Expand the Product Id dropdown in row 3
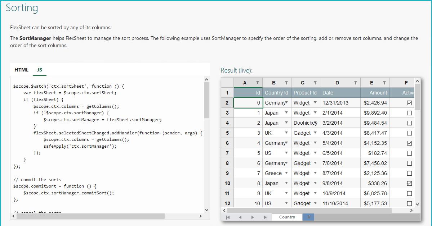This screenshot has width=432, height=226. 315,113
